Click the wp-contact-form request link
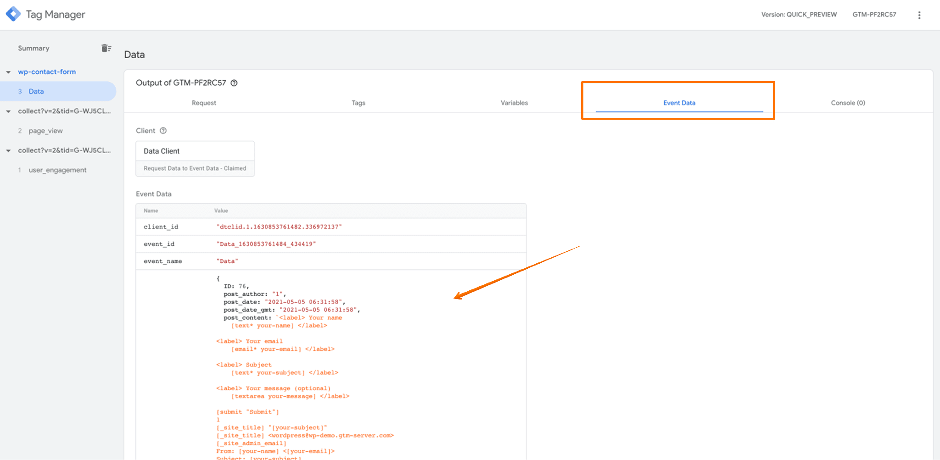 pyautogui.click(x=47, y=72)
